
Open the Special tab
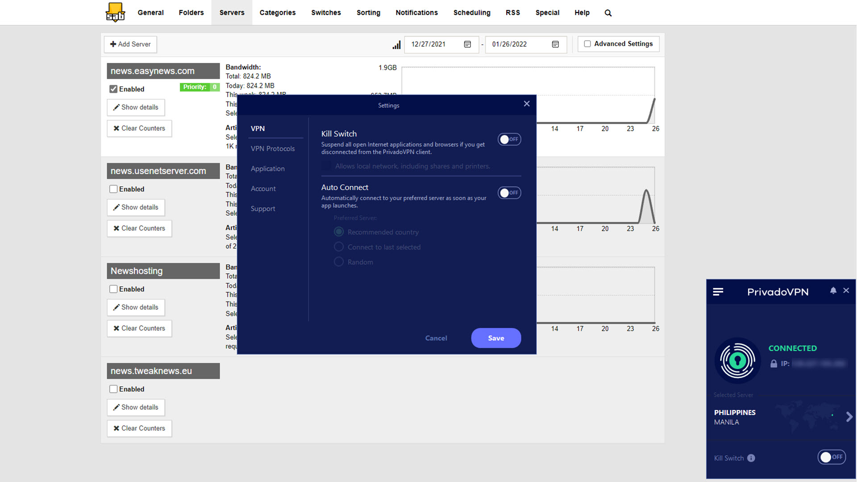point(547,12)
